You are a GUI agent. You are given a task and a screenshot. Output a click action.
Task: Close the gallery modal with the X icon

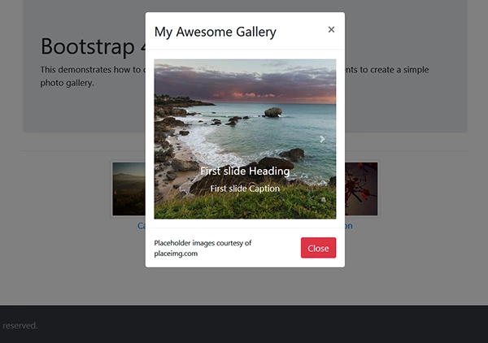(331, 29)
